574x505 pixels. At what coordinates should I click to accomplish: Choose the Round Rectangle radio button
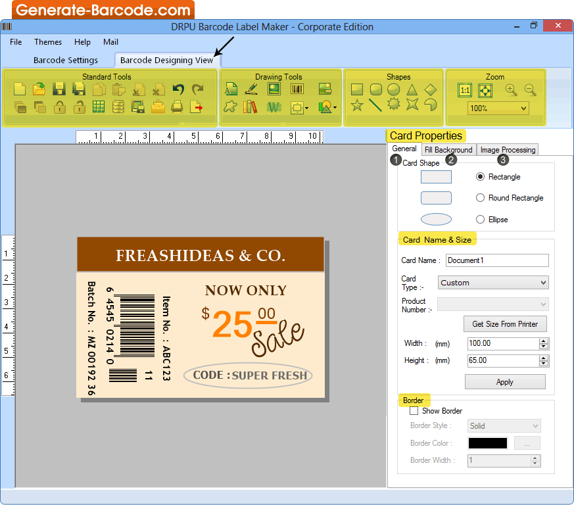480,198
